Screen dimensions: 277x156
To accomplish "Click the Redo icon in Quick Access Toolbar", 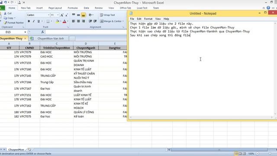I will (12, 3).
